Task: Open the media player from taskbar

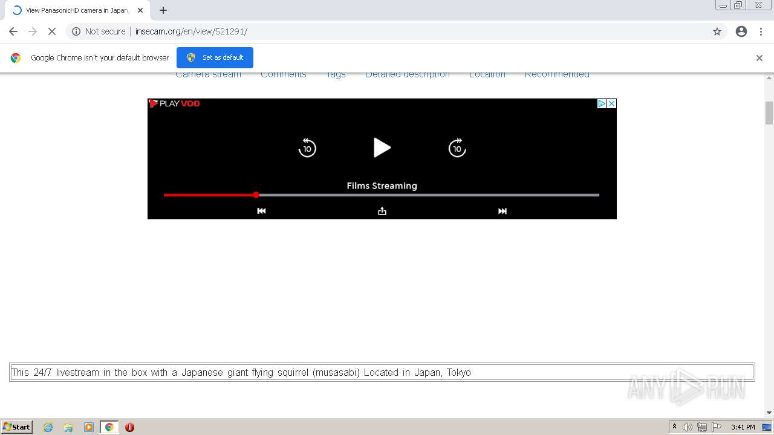Action: [89, 427]
